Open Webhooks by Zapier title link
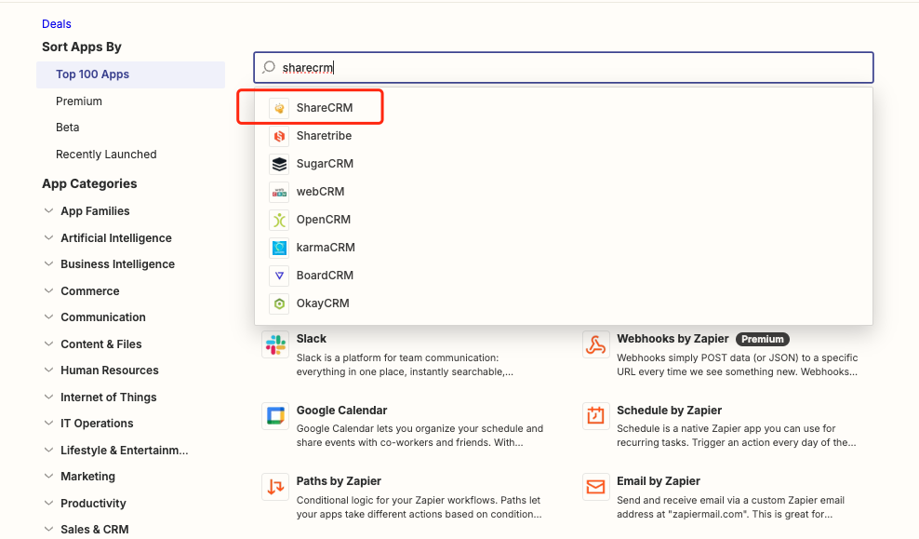 673,339
